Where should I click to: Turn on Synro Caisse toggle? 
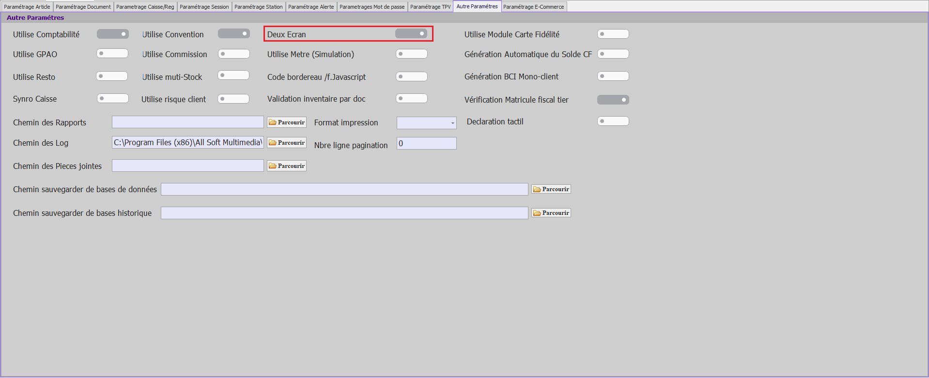coord(113,98)
